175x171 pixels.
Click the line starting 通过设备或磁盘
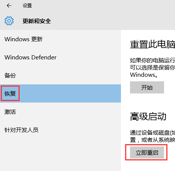click(x=152, y=133)
